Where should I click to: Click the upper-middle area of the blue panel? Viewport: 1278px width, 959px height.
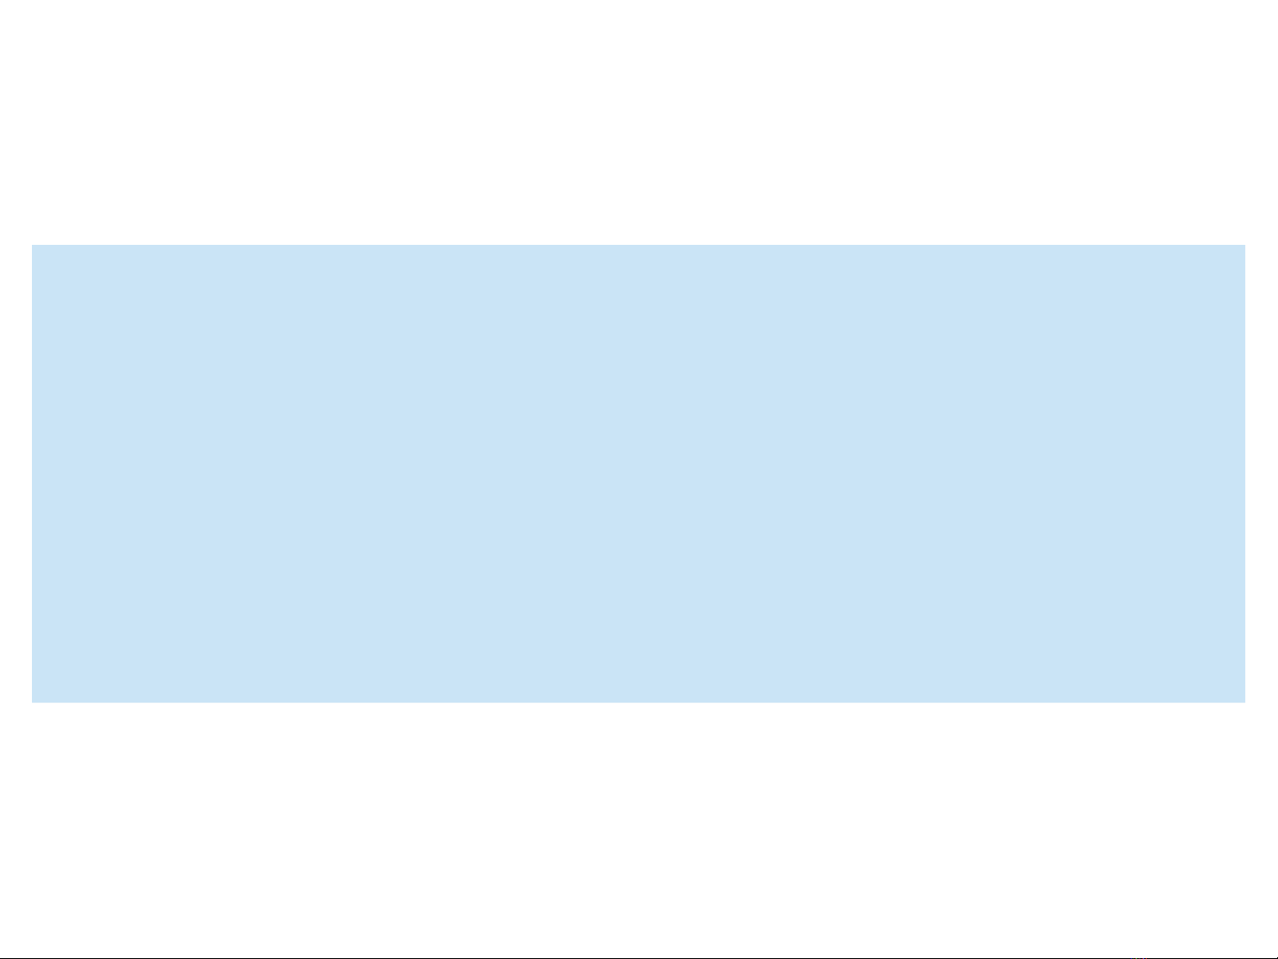point(639,359)
